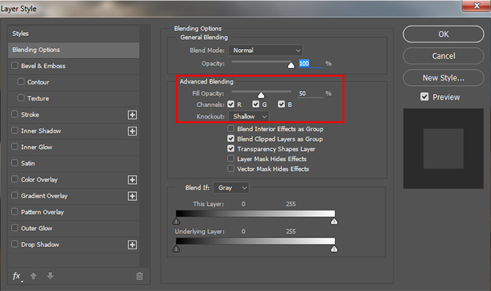491x291 pixels.
Task: Click the style preview thumbnail
Action: [443, 149]
